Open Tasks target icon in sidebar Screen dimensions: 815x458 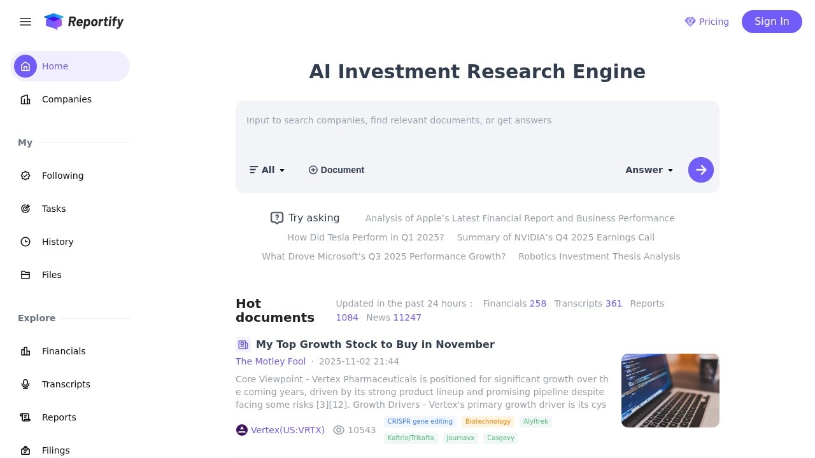coord(25,209)
